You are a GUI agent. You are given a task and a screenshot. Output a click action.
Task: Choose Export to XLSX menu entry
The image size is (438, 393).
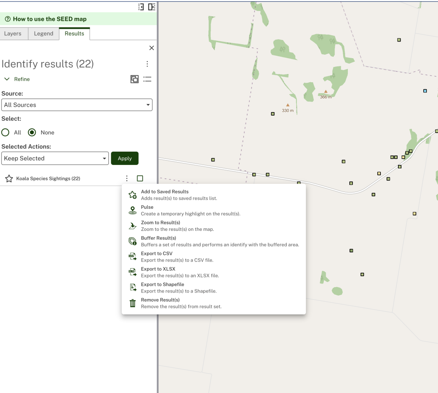[214, 272]
